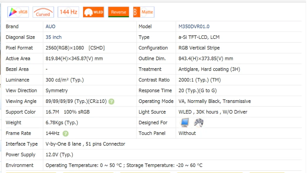The width and height of the screenshot is (308, 173).
Task: Select the 843.4(H)×373.85(V) mm outline dimension
Action: point(206,59)
